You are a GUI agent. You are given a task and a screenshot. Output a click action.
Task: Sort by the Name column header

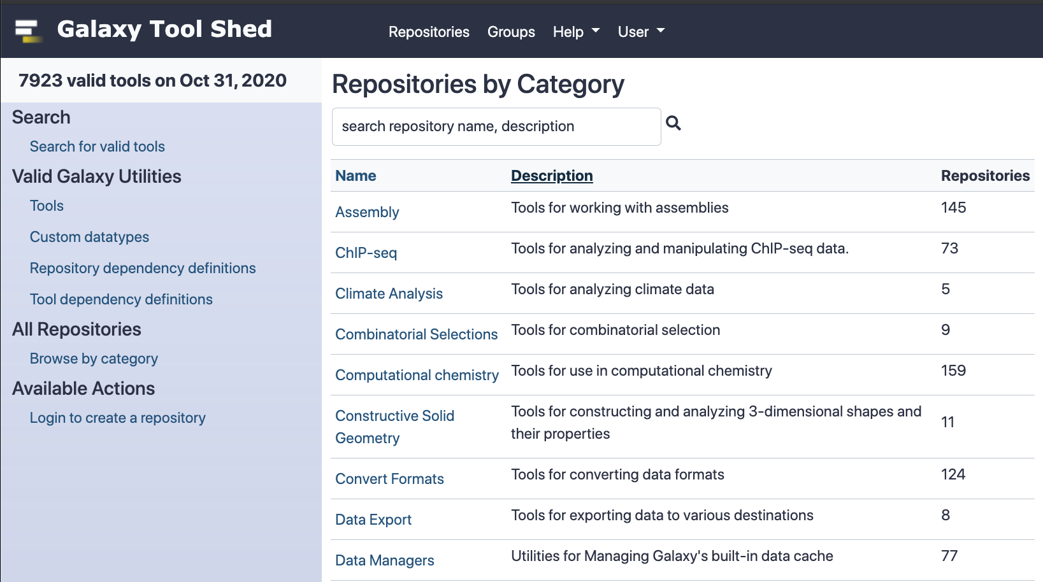tap(356, 176)
